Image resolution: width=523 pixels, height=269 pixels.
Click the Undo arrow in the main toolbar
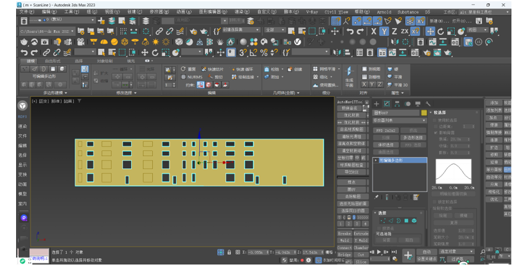tap(24, 53)
